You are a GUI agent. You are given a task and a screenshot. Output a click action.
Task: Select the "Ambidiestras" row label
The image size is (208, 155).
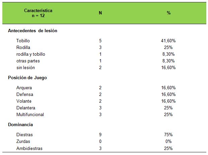(x=29, y=148)
